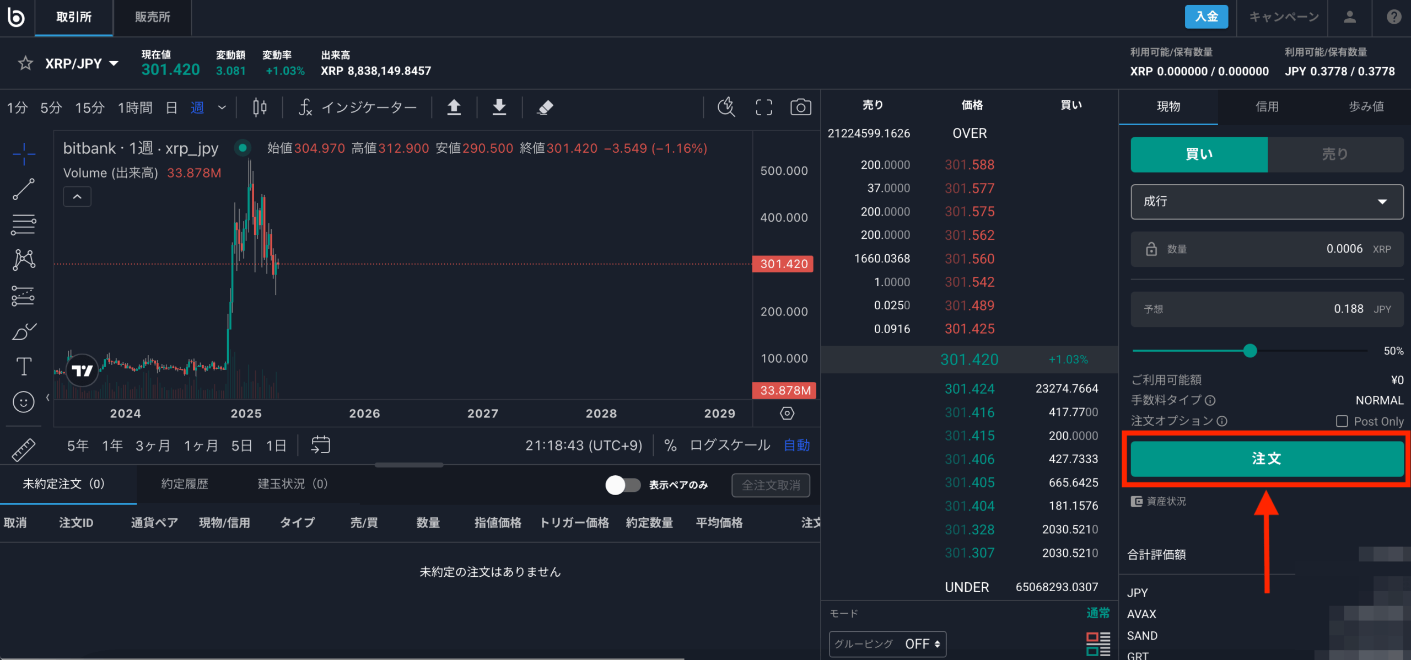
Task: Click the chart quick-search clock icon
Action: tap(726, 107)
